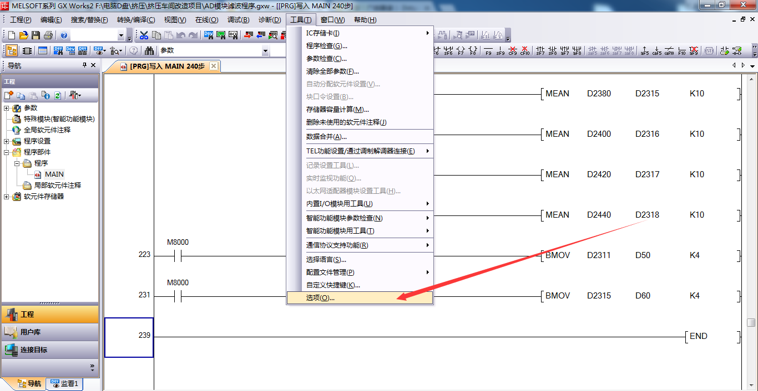758x391 pixels.
Task: Click the Print icon in toolbar
Action: (x=48, y=35)
